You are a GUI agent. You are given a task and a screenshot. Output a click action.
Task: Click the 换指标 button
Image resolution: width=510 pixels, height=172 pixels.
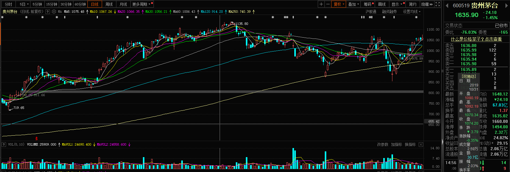coord(410,144)
